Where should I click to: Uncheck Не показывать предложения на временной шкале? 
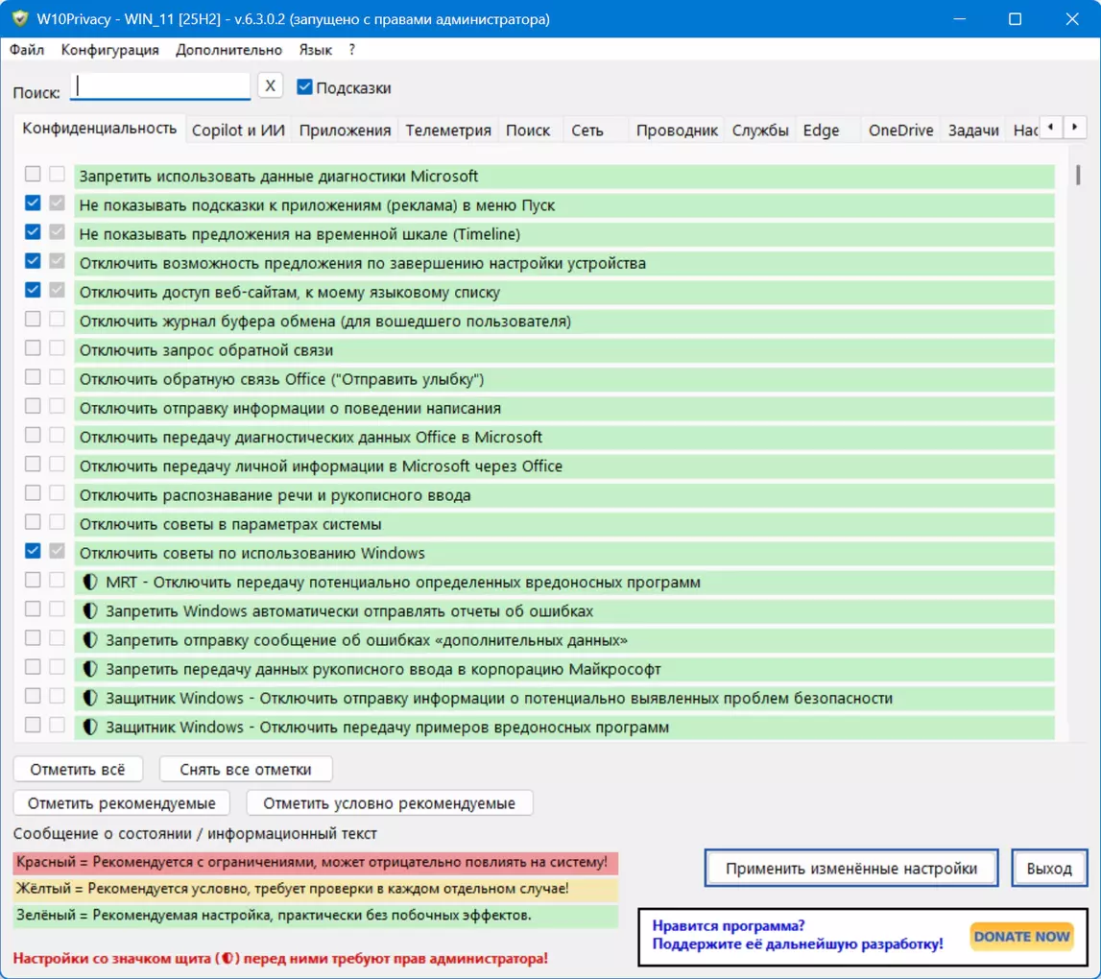point(33,231)
